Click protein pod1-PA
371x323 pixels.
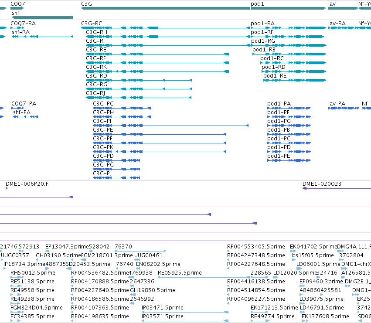[x=279, y=104]
